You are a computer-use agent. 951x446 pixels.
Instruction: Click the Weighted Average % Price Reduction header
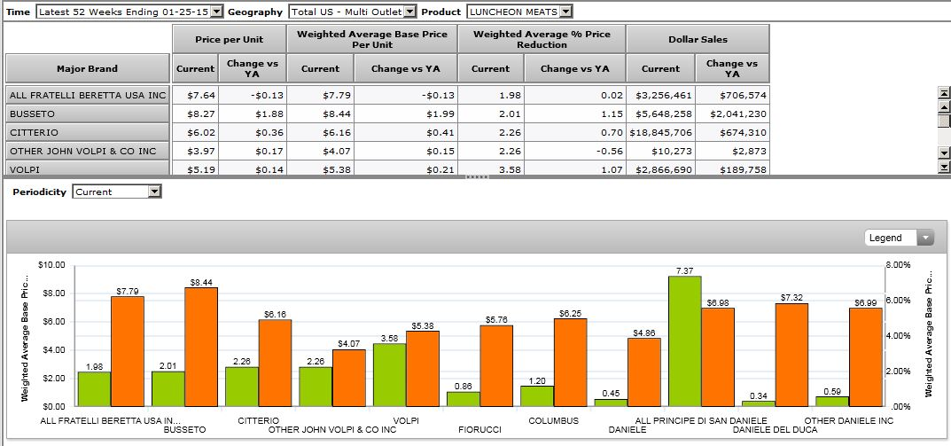tap(542, 39)
